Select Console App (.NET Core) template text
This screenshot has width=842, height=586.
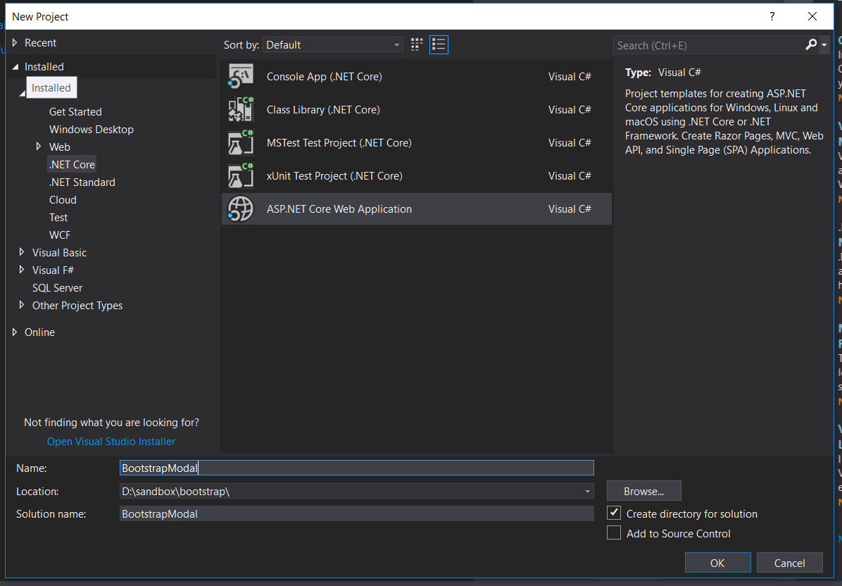click(325, 76)
